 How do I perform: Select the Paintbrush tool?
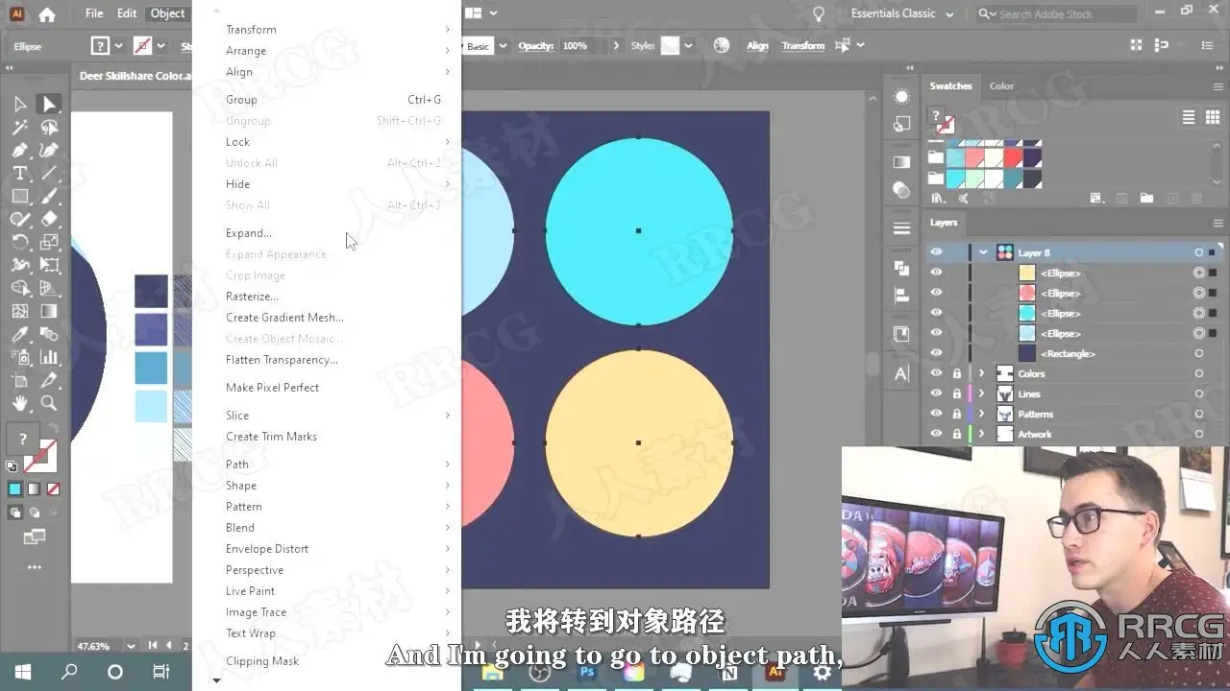[x=49, y=196]
